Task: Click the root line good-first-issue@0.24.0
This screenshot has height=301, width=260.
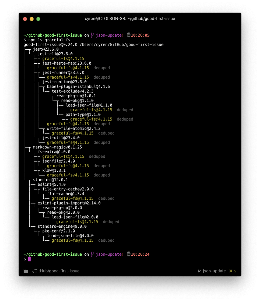Action: tap(94, 45)
